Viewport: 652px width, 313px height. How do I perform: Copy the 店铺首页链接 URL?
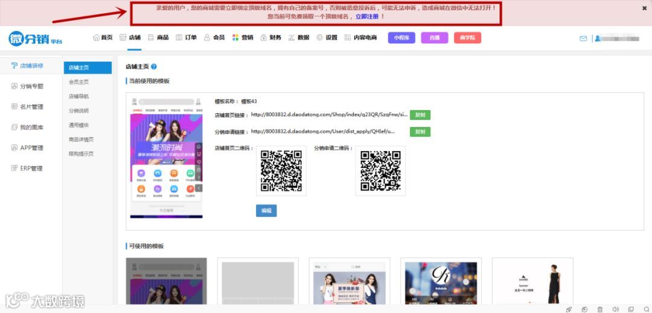[420, 115]
